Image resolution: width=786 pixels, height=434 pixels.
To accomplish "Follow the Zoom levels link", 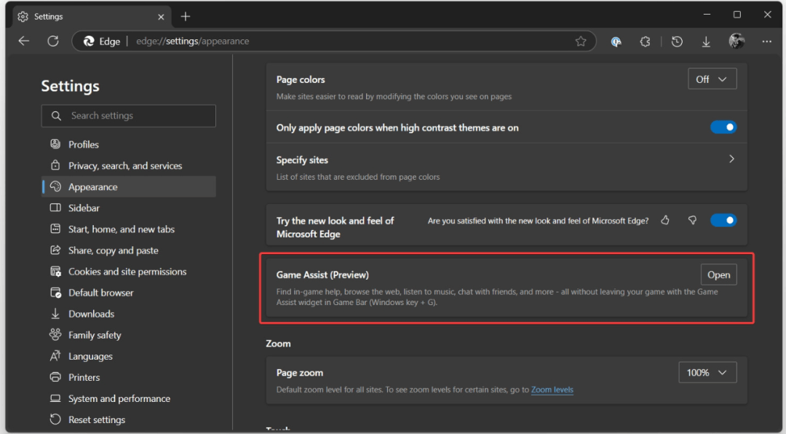I will pyautogui.click(x=552, y=390).
